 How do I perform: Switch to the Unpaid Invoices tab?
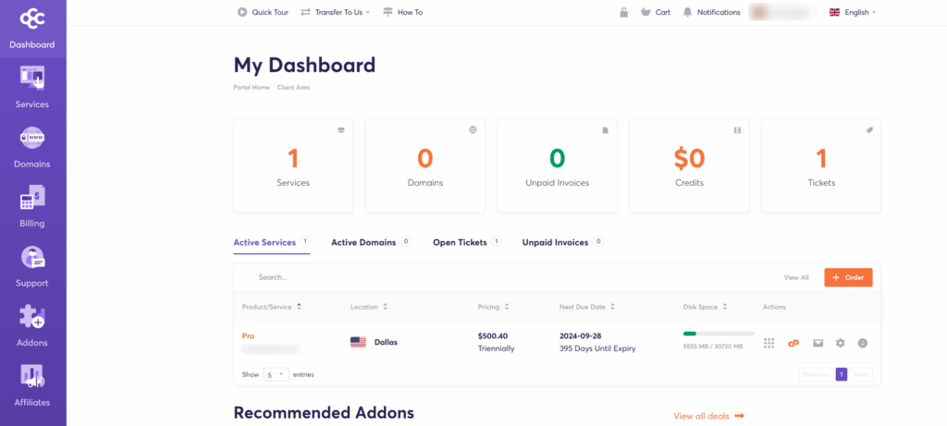click(x=555, y=242)
